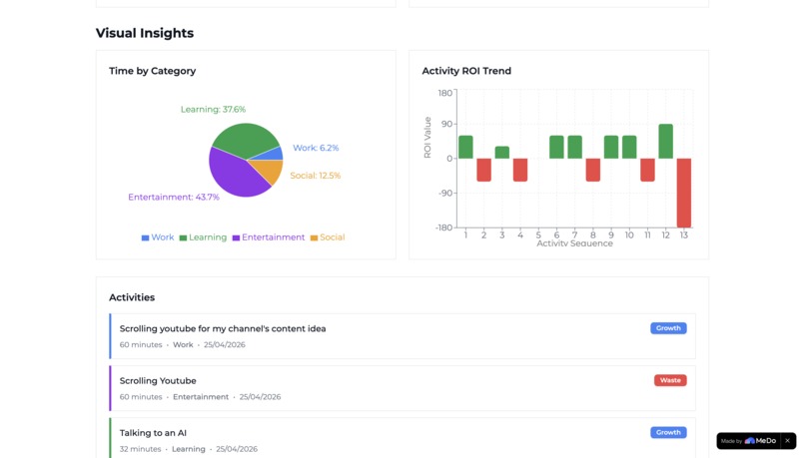This screenshot has height=458, width=805.
Task: Open the MeDo logo link
Action: 760,441
